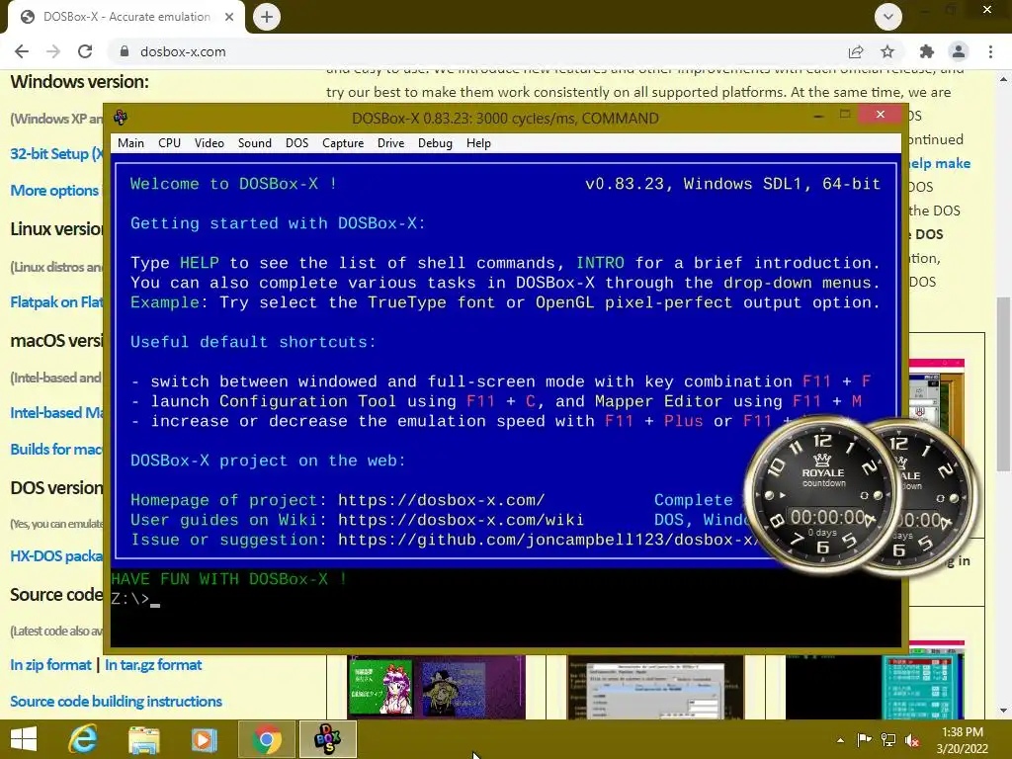Click the address bar showing dosbox-x.com

click(x=477, y=51)
